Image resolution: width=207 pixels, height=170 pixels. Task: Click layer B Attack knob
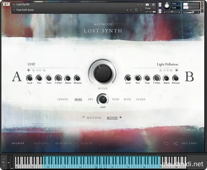pos(166,78)
